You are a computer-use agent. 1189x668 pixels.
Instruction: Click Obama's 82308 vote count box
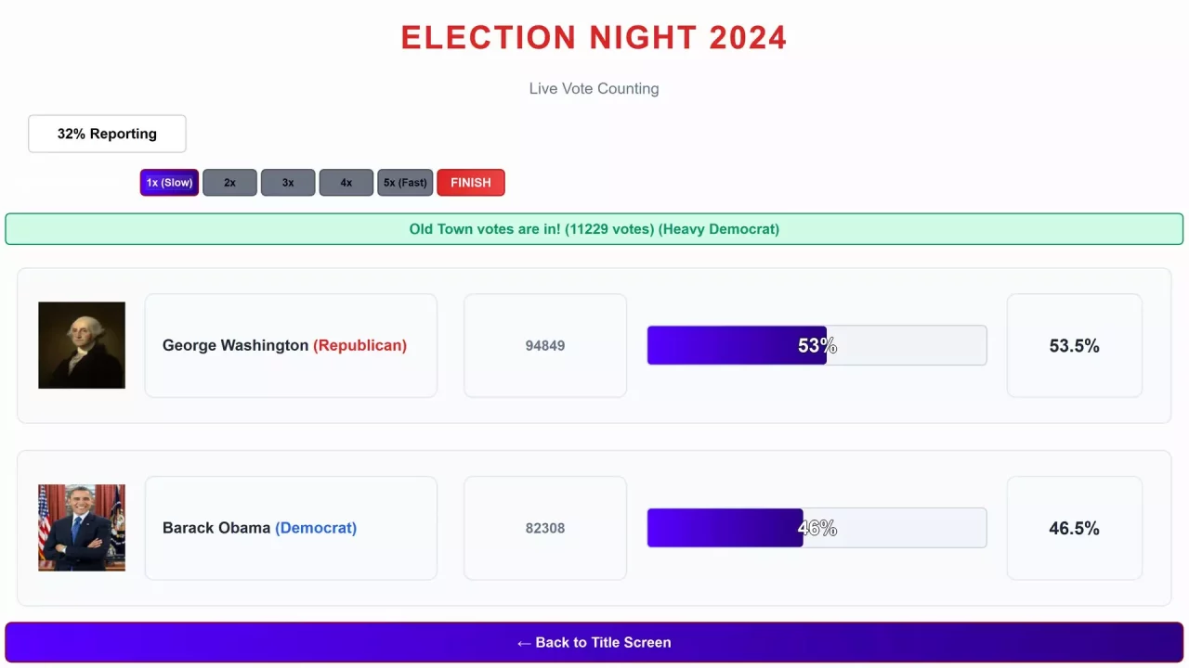click(x=545, y=527)
